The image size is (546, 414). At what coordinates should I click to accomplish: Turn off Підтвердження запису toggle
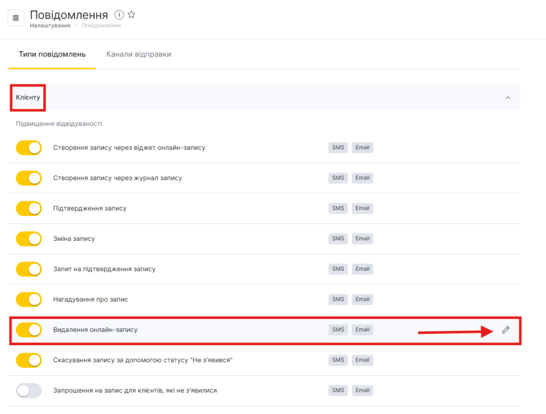pos(29,208)
